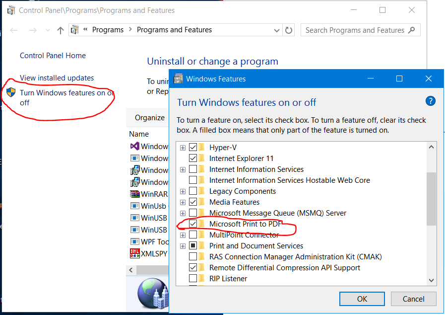Expand the Hyper-V feature tree
Screen dimensions: 445x315
point(183,148)
